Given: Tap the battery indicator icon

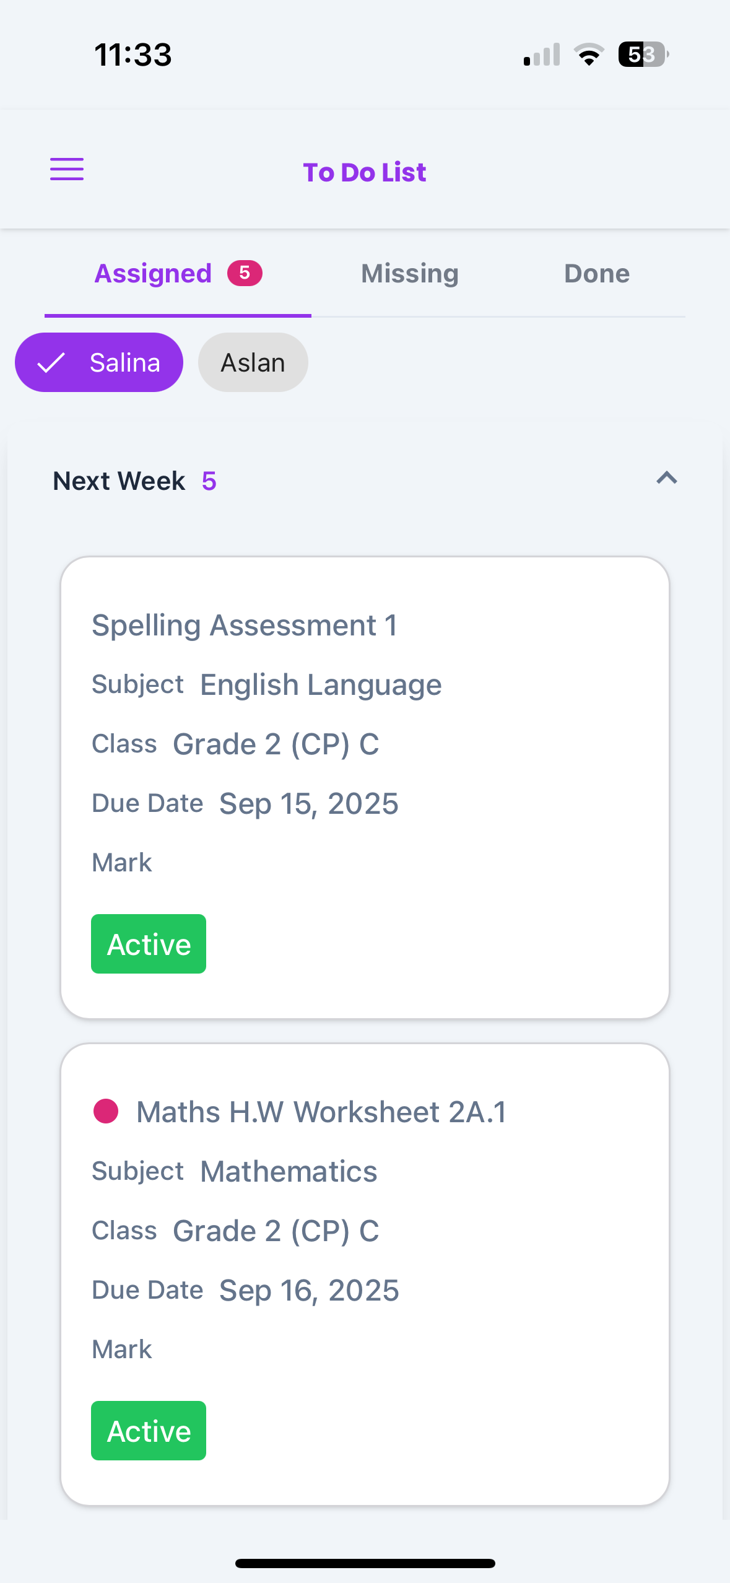Looking at the screenshot, I should [x=643, y=55].
